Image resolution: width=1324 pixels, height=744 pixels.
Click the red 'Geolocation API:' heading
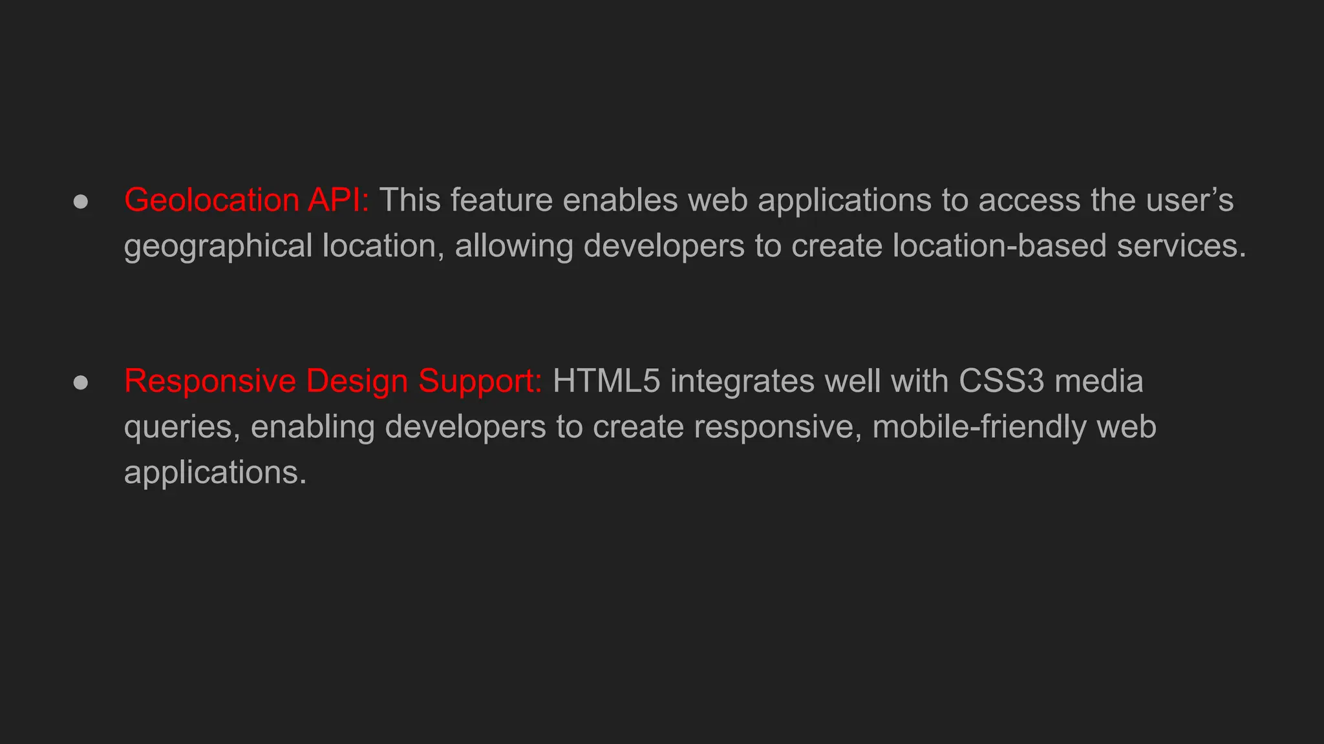click(246, 200)
